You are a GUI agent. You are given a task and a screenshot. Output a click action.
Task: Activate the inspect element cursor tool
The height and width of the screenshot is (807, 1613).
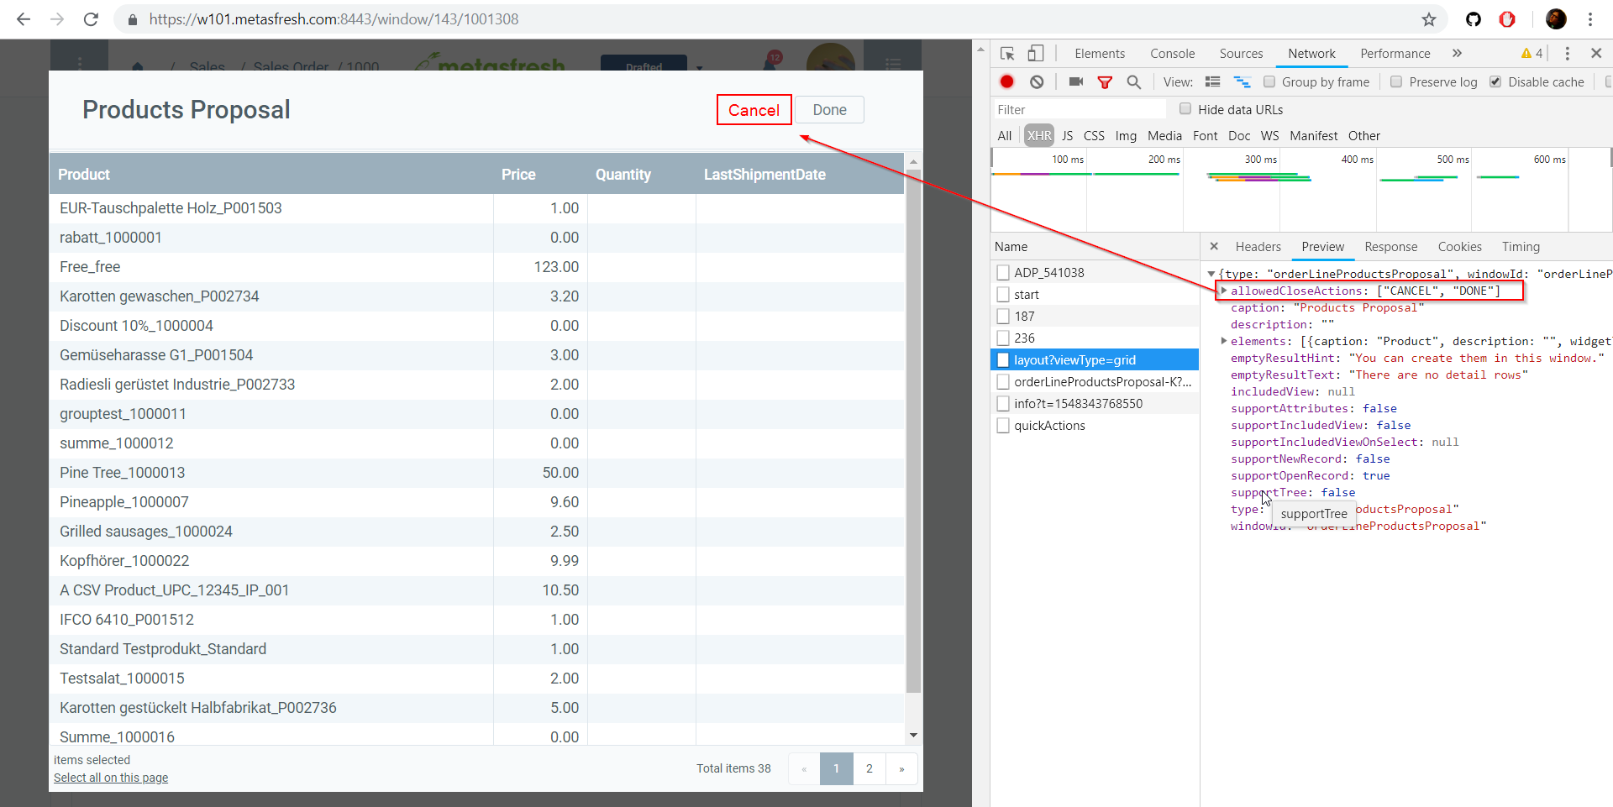[1007, 53]
